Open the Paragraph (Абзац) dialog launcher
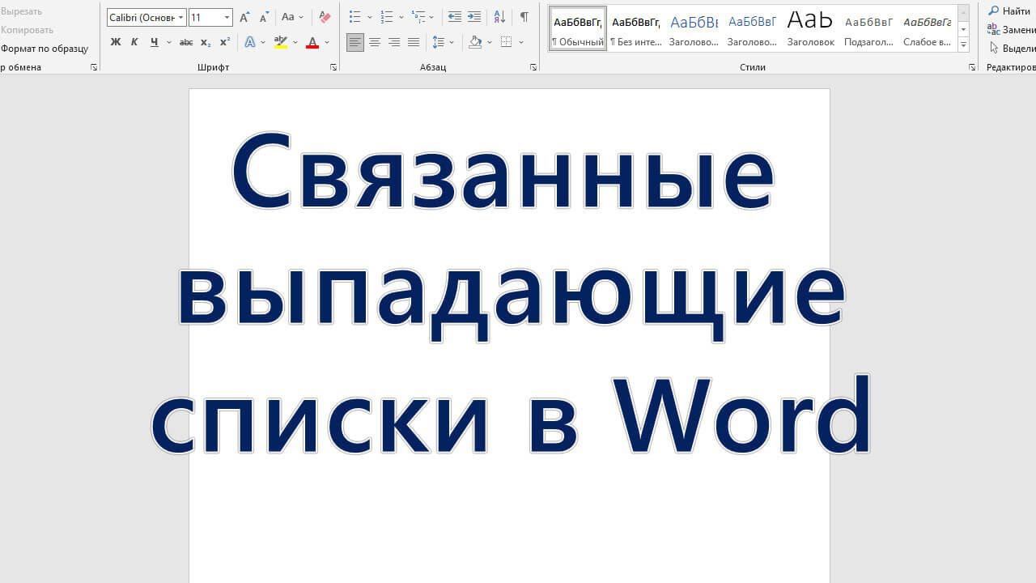The height and width of the screenshot is (583, 1036). click(x=533, y=67)
